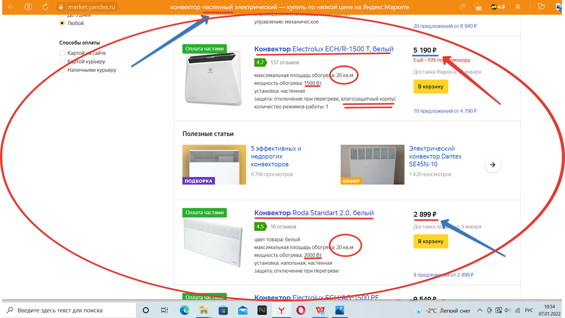Image resolution: width=565 pixels, height=318 pixels.
Task: Open the clock showing 10:54
Action: [550, 306]
